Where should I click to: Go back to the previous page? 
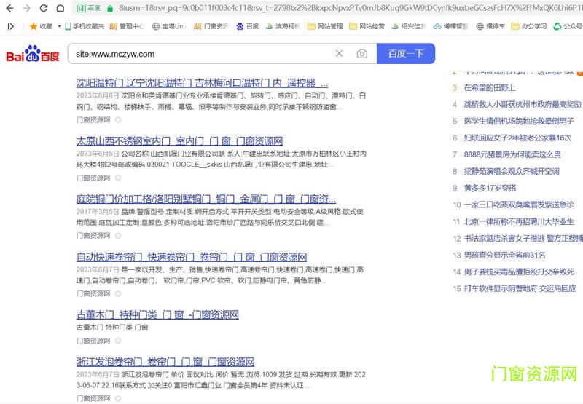(x=10, y=8)
